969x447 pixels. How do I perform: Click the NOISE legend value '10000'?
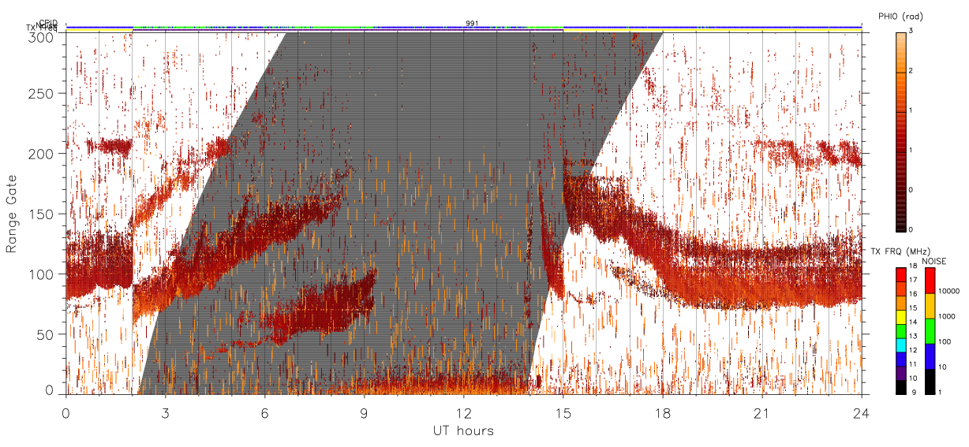coord(948,292)
